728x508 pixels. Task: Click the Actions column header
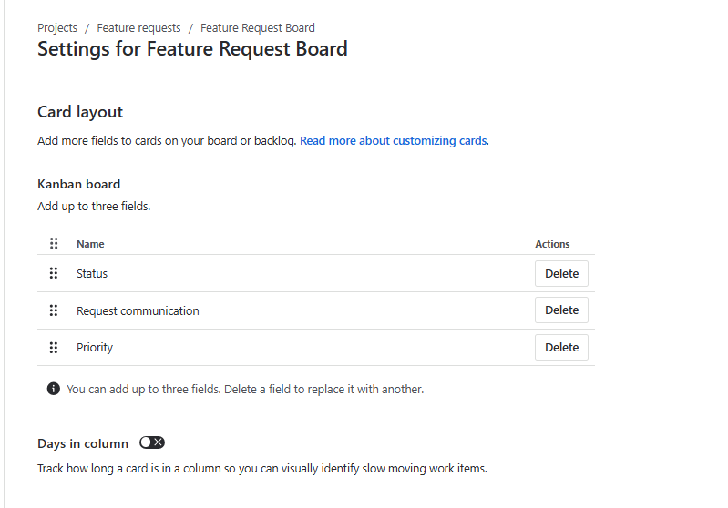(552, 244)
